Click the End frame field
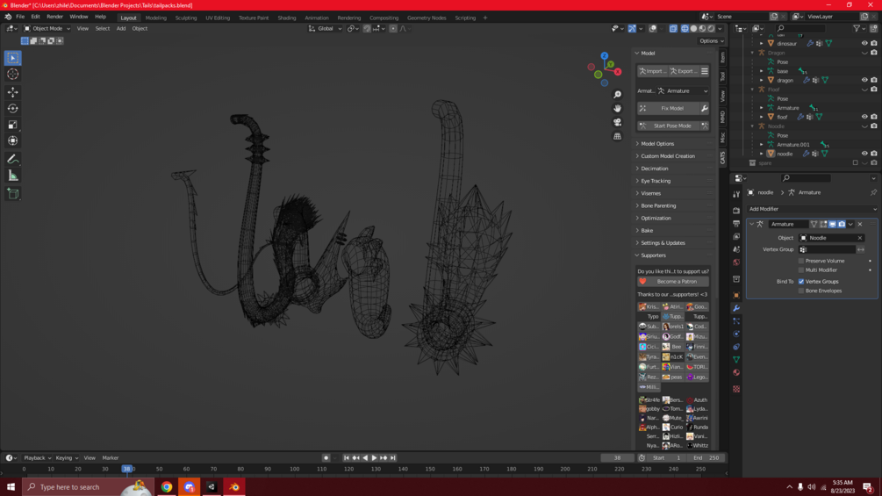882x496 pixels. point(706,457)
